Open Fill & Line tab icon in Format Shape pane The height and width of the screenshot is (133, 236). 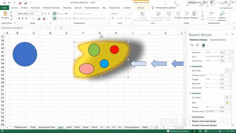(191, 45)
